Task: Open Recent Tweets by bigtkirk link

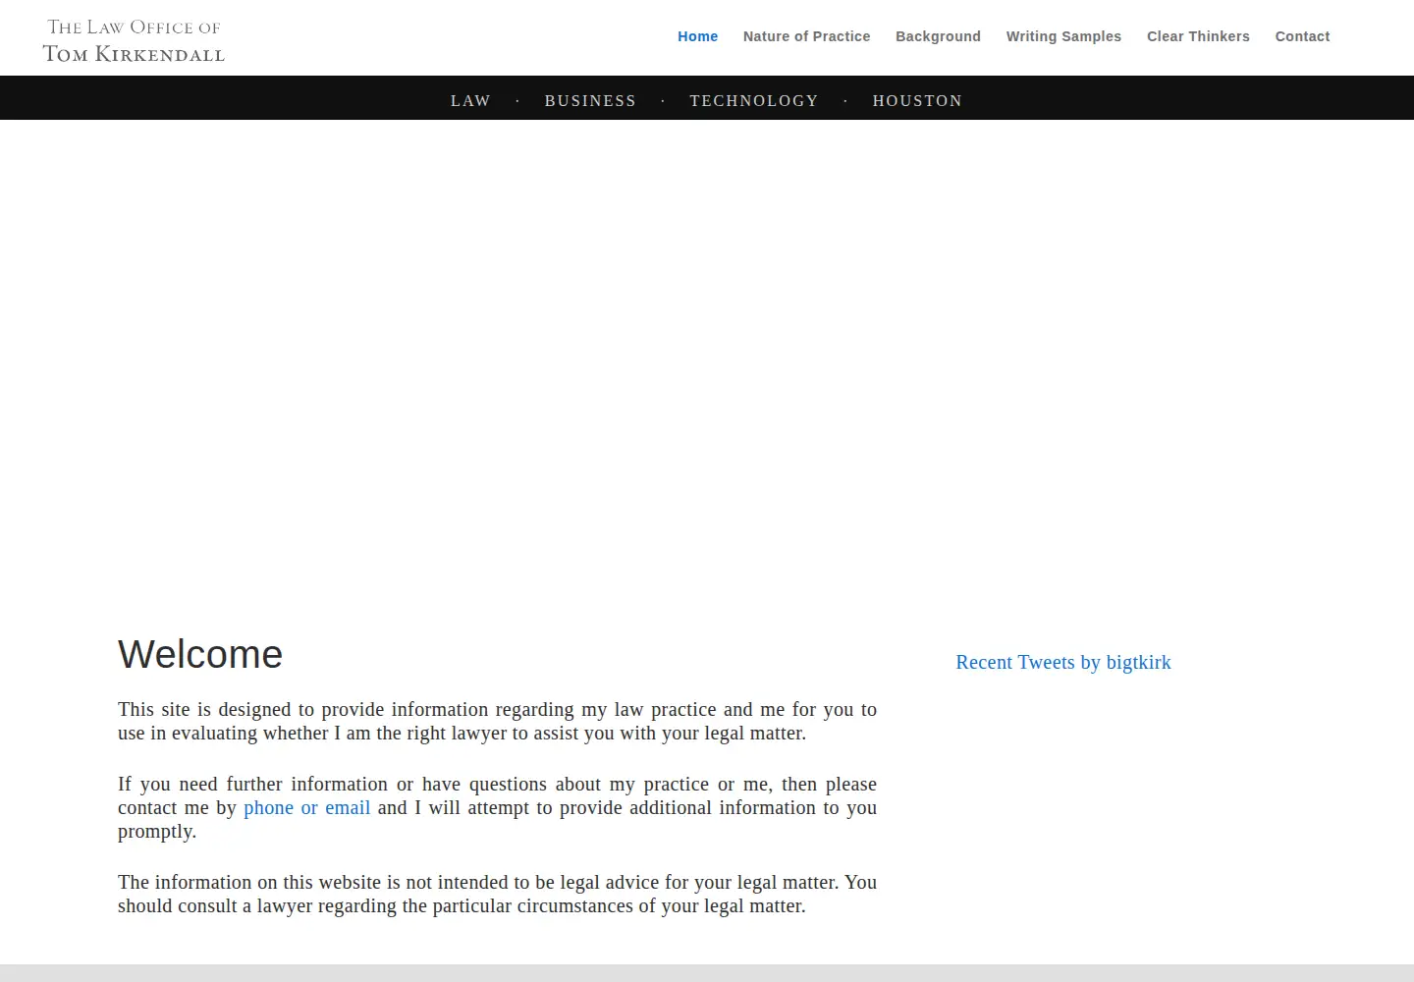Action: 1063,662
